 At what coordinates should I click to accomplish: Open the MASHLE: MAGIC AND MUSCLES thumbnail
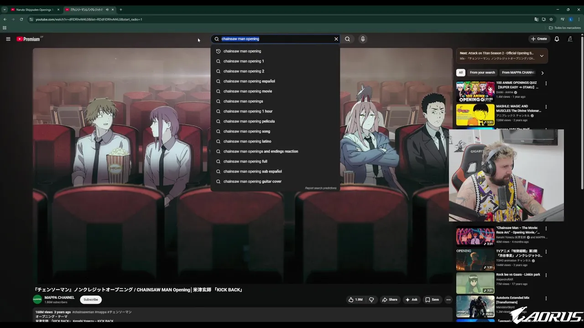tap(475, 115)
